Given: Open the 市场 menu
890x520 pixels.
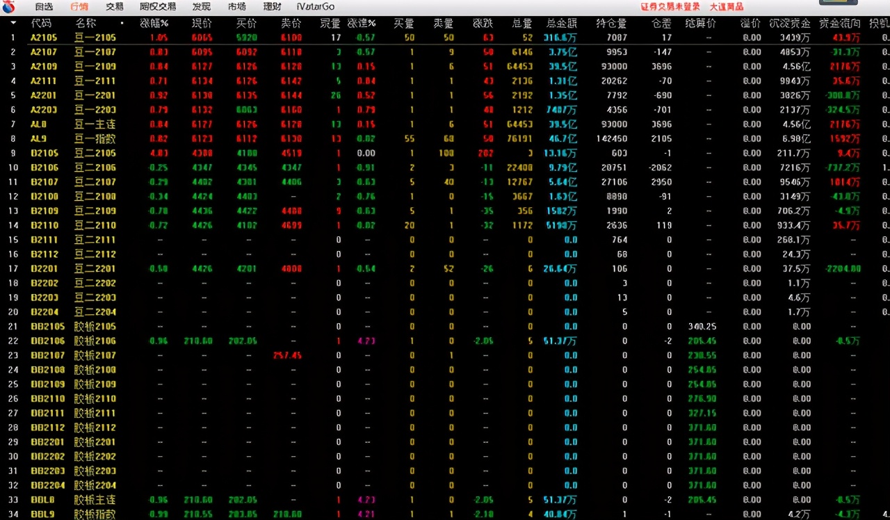Looking at the screenshot, I should (x=237, y=7).
